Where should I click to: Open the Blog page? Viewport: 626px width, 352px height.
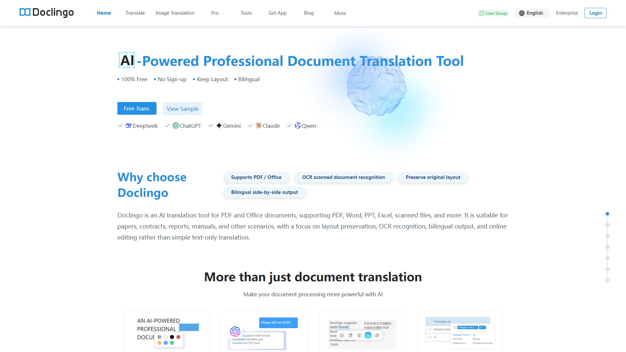pyautogui.click(x=309, y=13)
